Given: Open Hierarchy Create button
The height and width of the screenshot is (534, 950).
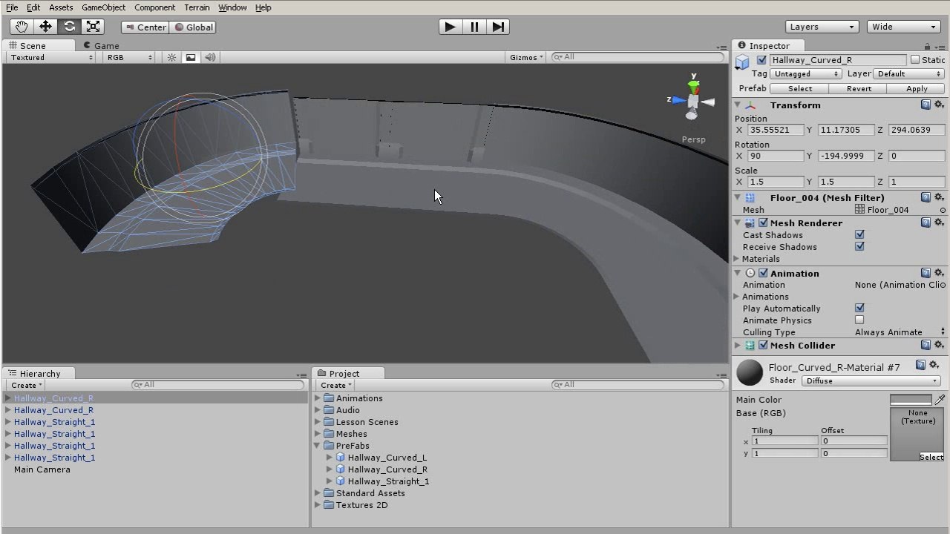Looking at the screenshot, I should pos(26,385).
